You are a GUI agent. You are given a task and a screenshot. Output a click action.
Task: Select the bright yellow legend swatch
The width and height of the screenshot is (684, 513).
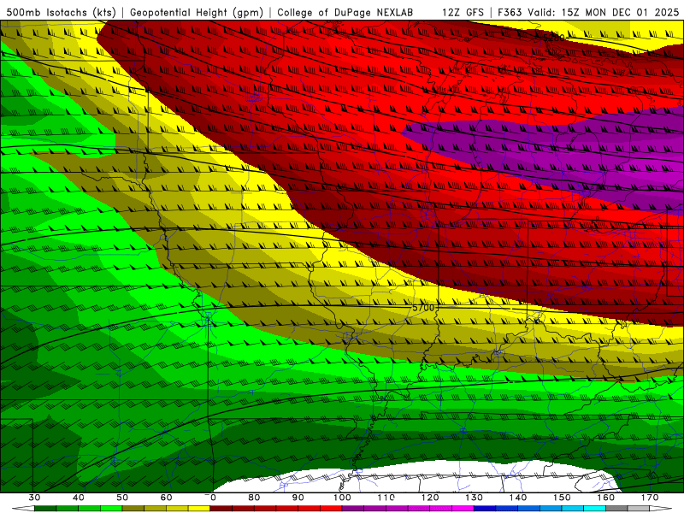pos(199,509)
